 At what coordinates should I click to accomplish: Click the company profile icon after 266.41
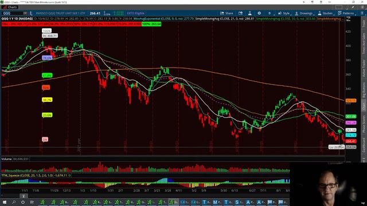coord(107,13)
